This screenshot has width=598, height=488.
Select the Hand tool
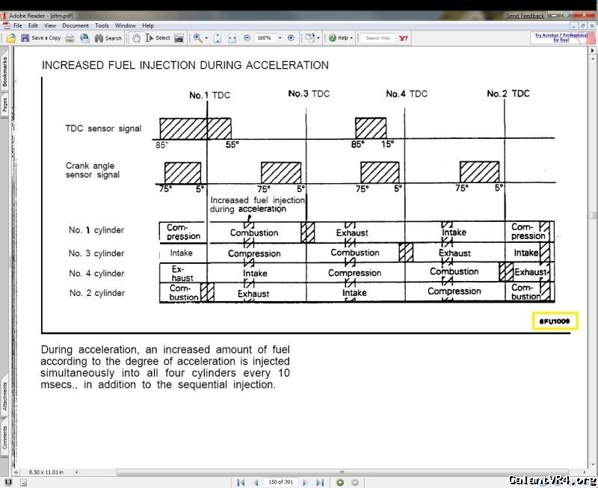tap(137, 37)
